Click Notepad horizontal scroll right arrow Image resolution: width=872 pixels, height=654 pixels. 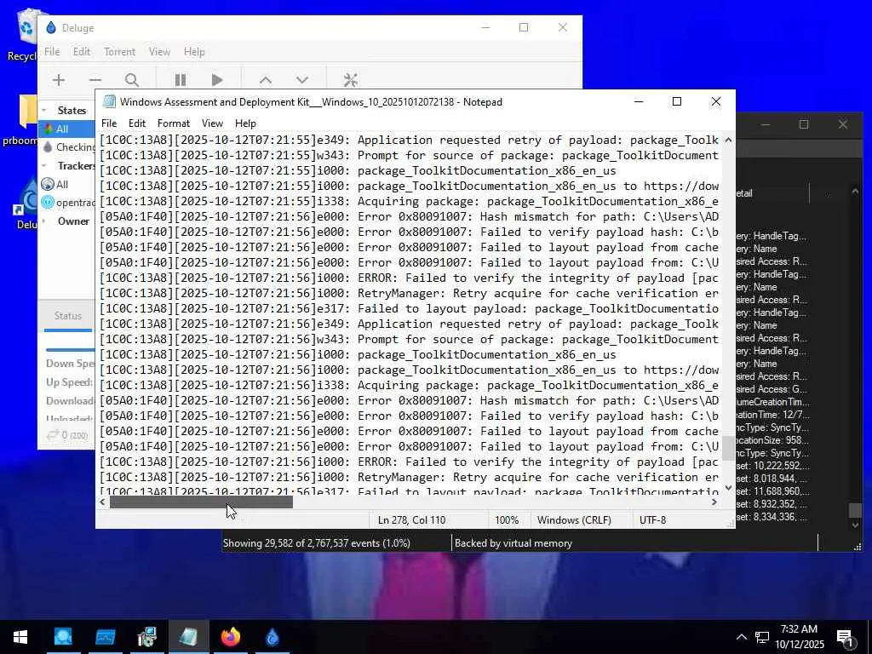[x=714, y=502]
